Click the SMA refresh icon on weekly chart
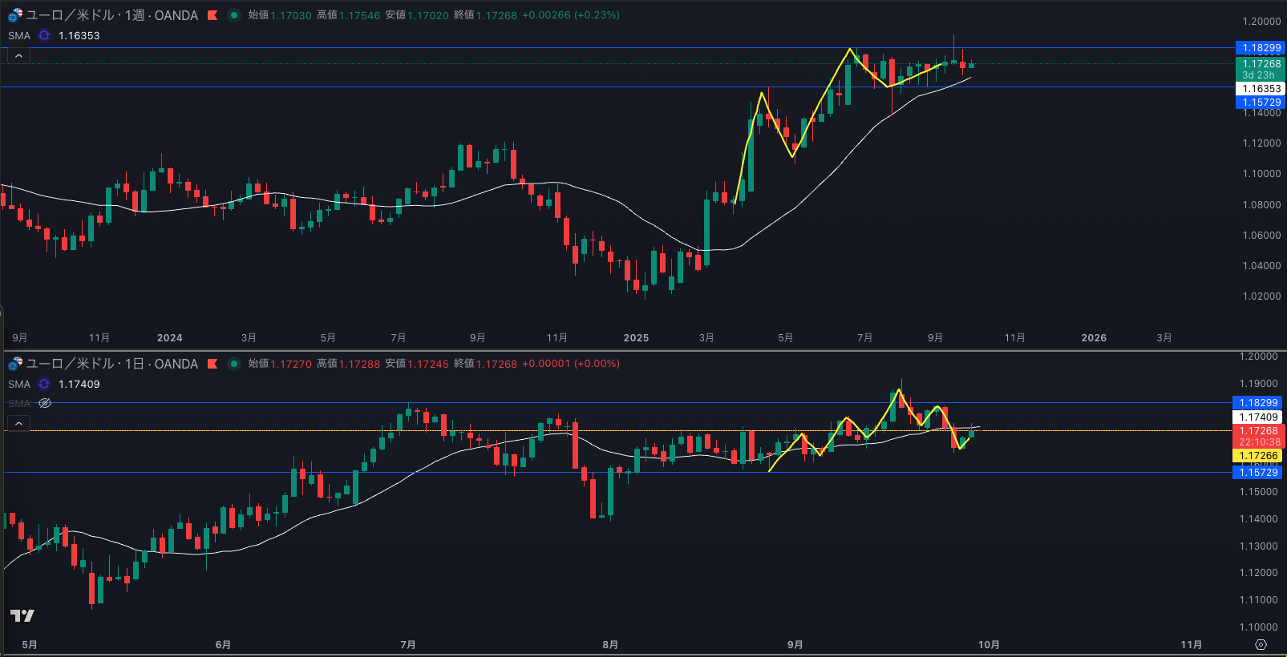Viewport: 1287px width, 657px height. 44,36
